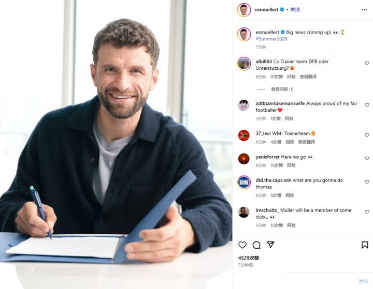Like yanisforrer's comment with heart

[367, 158]
